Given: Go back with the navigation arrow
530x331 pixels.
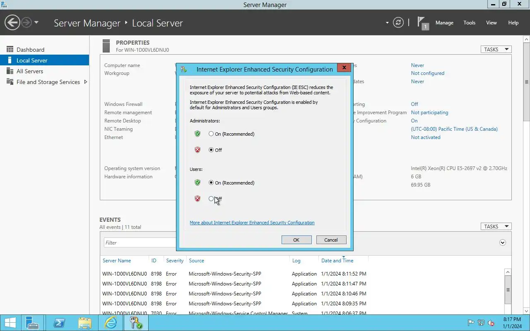Looking at the screenshot, I should coord(12,22).
